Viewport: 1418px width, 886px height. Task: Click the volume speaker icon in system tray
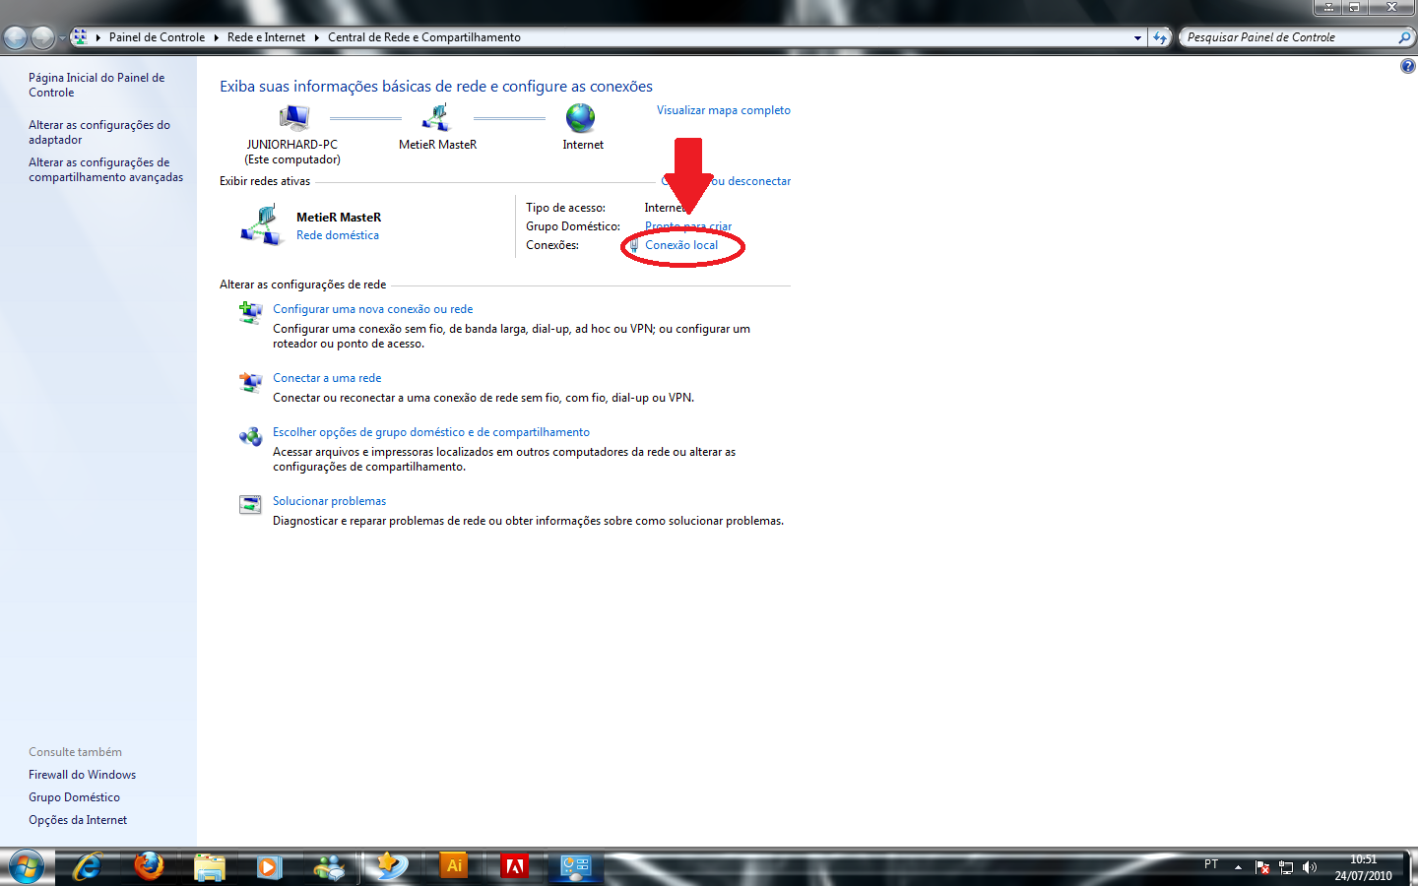point(1310,867)
